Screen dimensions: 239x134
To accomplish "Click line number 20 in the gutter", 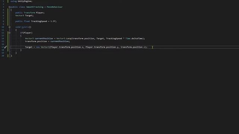I will click(3, 56).
